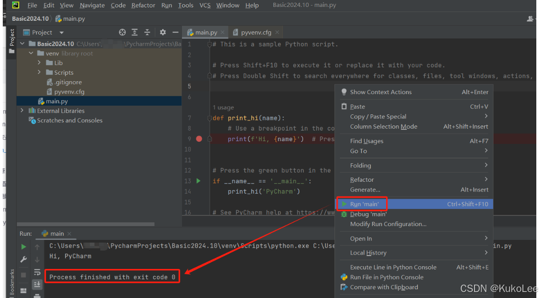Open the Code menu
The image size is (540, 298).
(x=118, y=5)
